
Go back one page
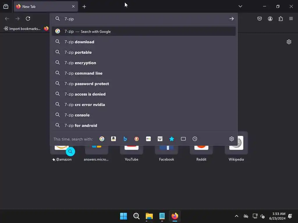[7, 19]
